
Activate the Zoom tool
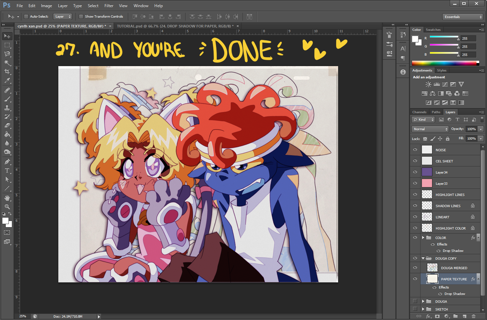coord(7,206)
